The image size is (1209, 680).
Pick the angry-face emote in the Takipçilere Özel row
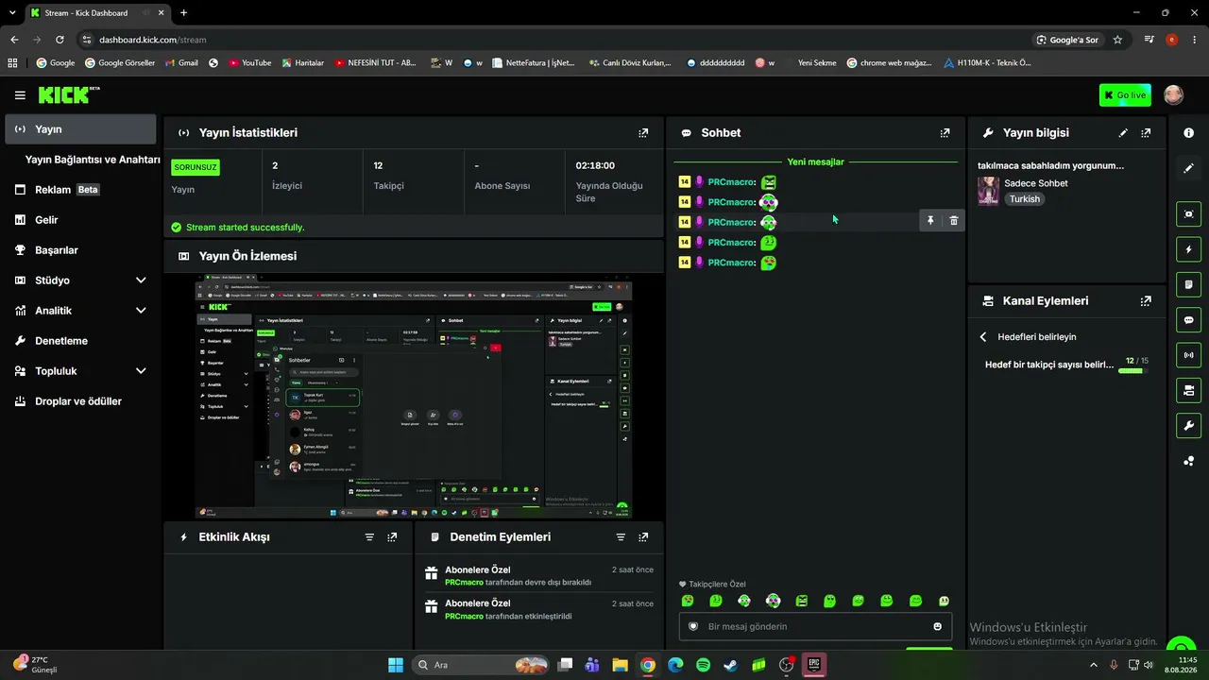[802, 601]
